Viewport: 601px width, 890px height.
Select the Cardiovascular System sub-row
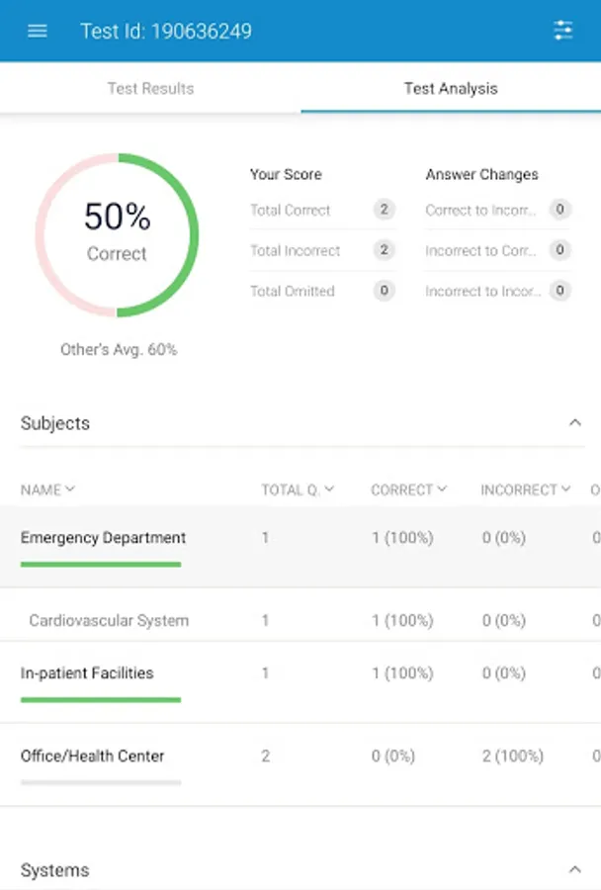(109, 621)
